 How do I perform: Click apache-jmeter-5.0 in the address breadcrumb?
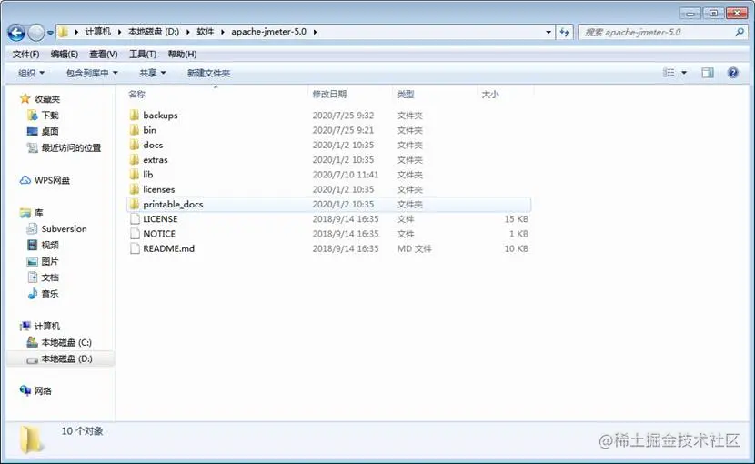coord(268,32)
